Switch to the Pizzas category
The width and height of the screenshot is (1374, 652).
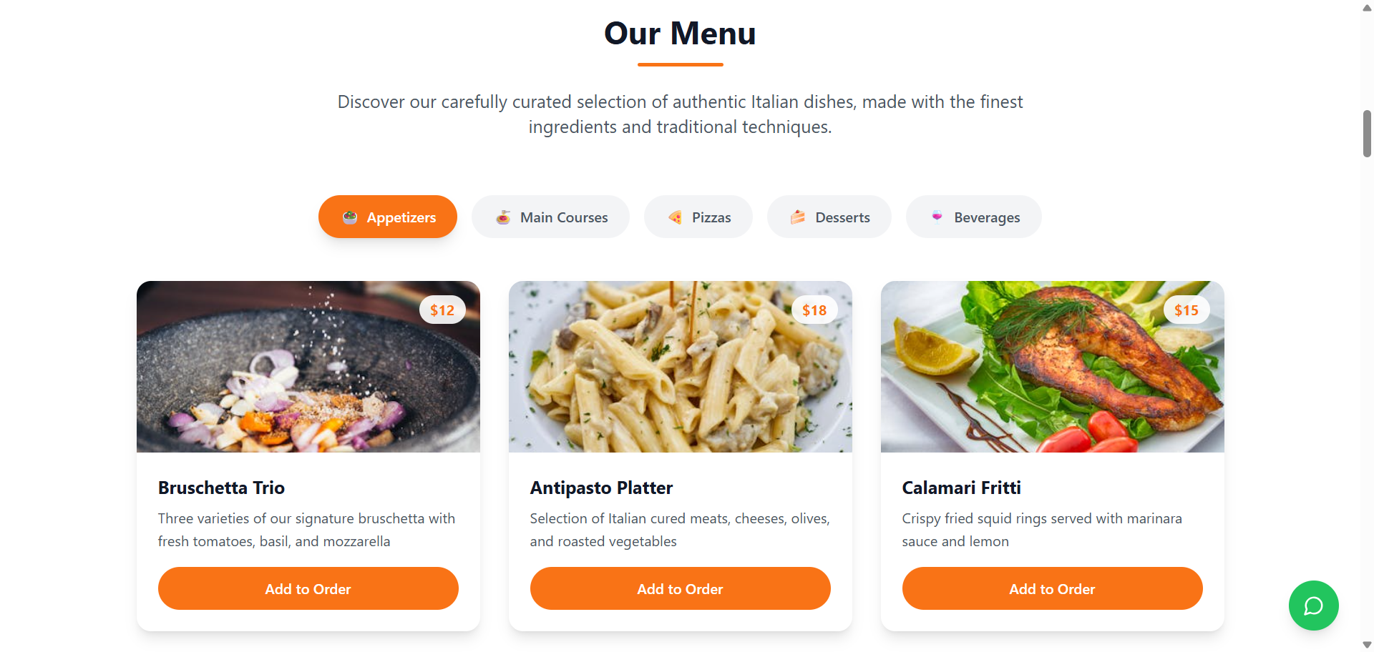coord(698,217)
